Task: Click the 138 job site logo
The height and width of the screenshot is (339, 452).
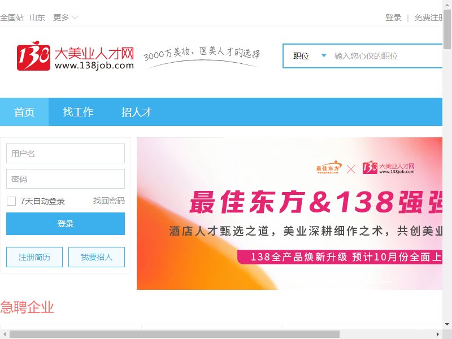Action: click(75, 55)
